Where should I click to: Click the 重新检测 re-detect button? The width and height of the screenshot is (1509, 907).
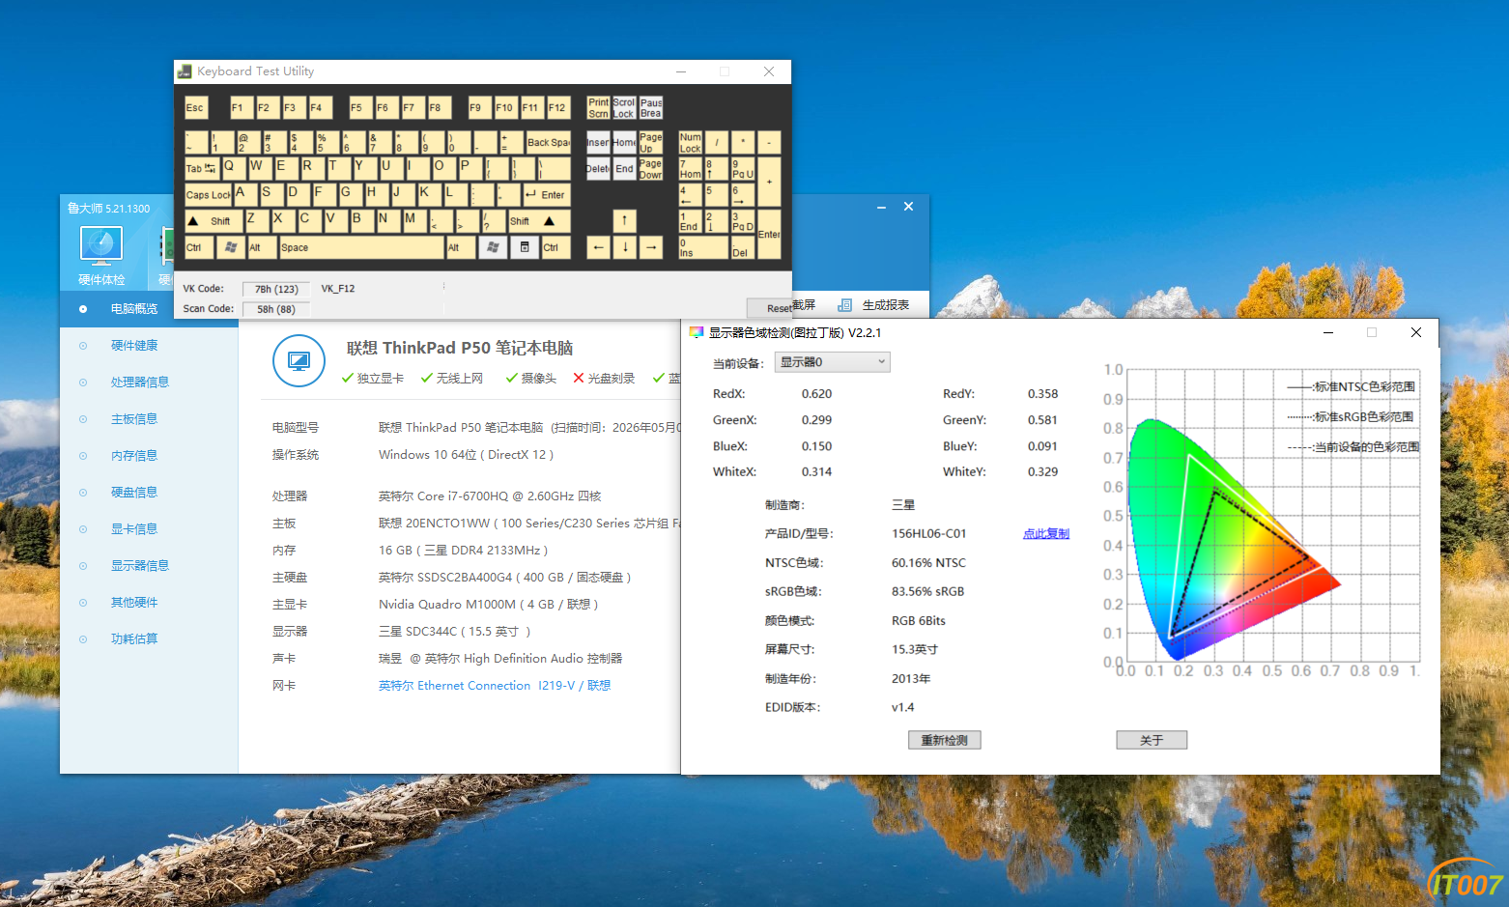(x=945, y=740)
